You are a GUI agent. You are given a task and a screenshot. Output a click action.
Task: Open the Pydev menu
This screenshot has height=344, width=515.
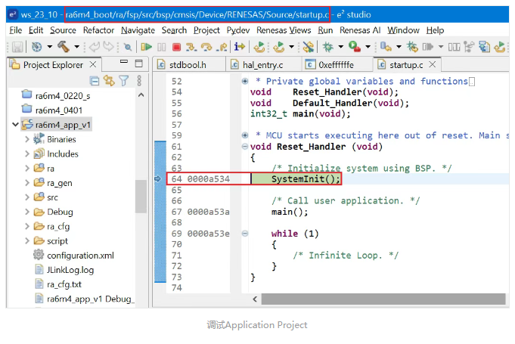click(x=238, y=30)
